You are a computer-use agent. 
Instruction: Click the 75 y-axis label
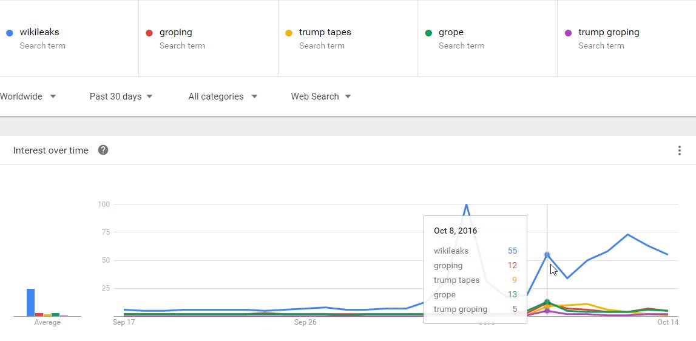[x=106, y=232]
